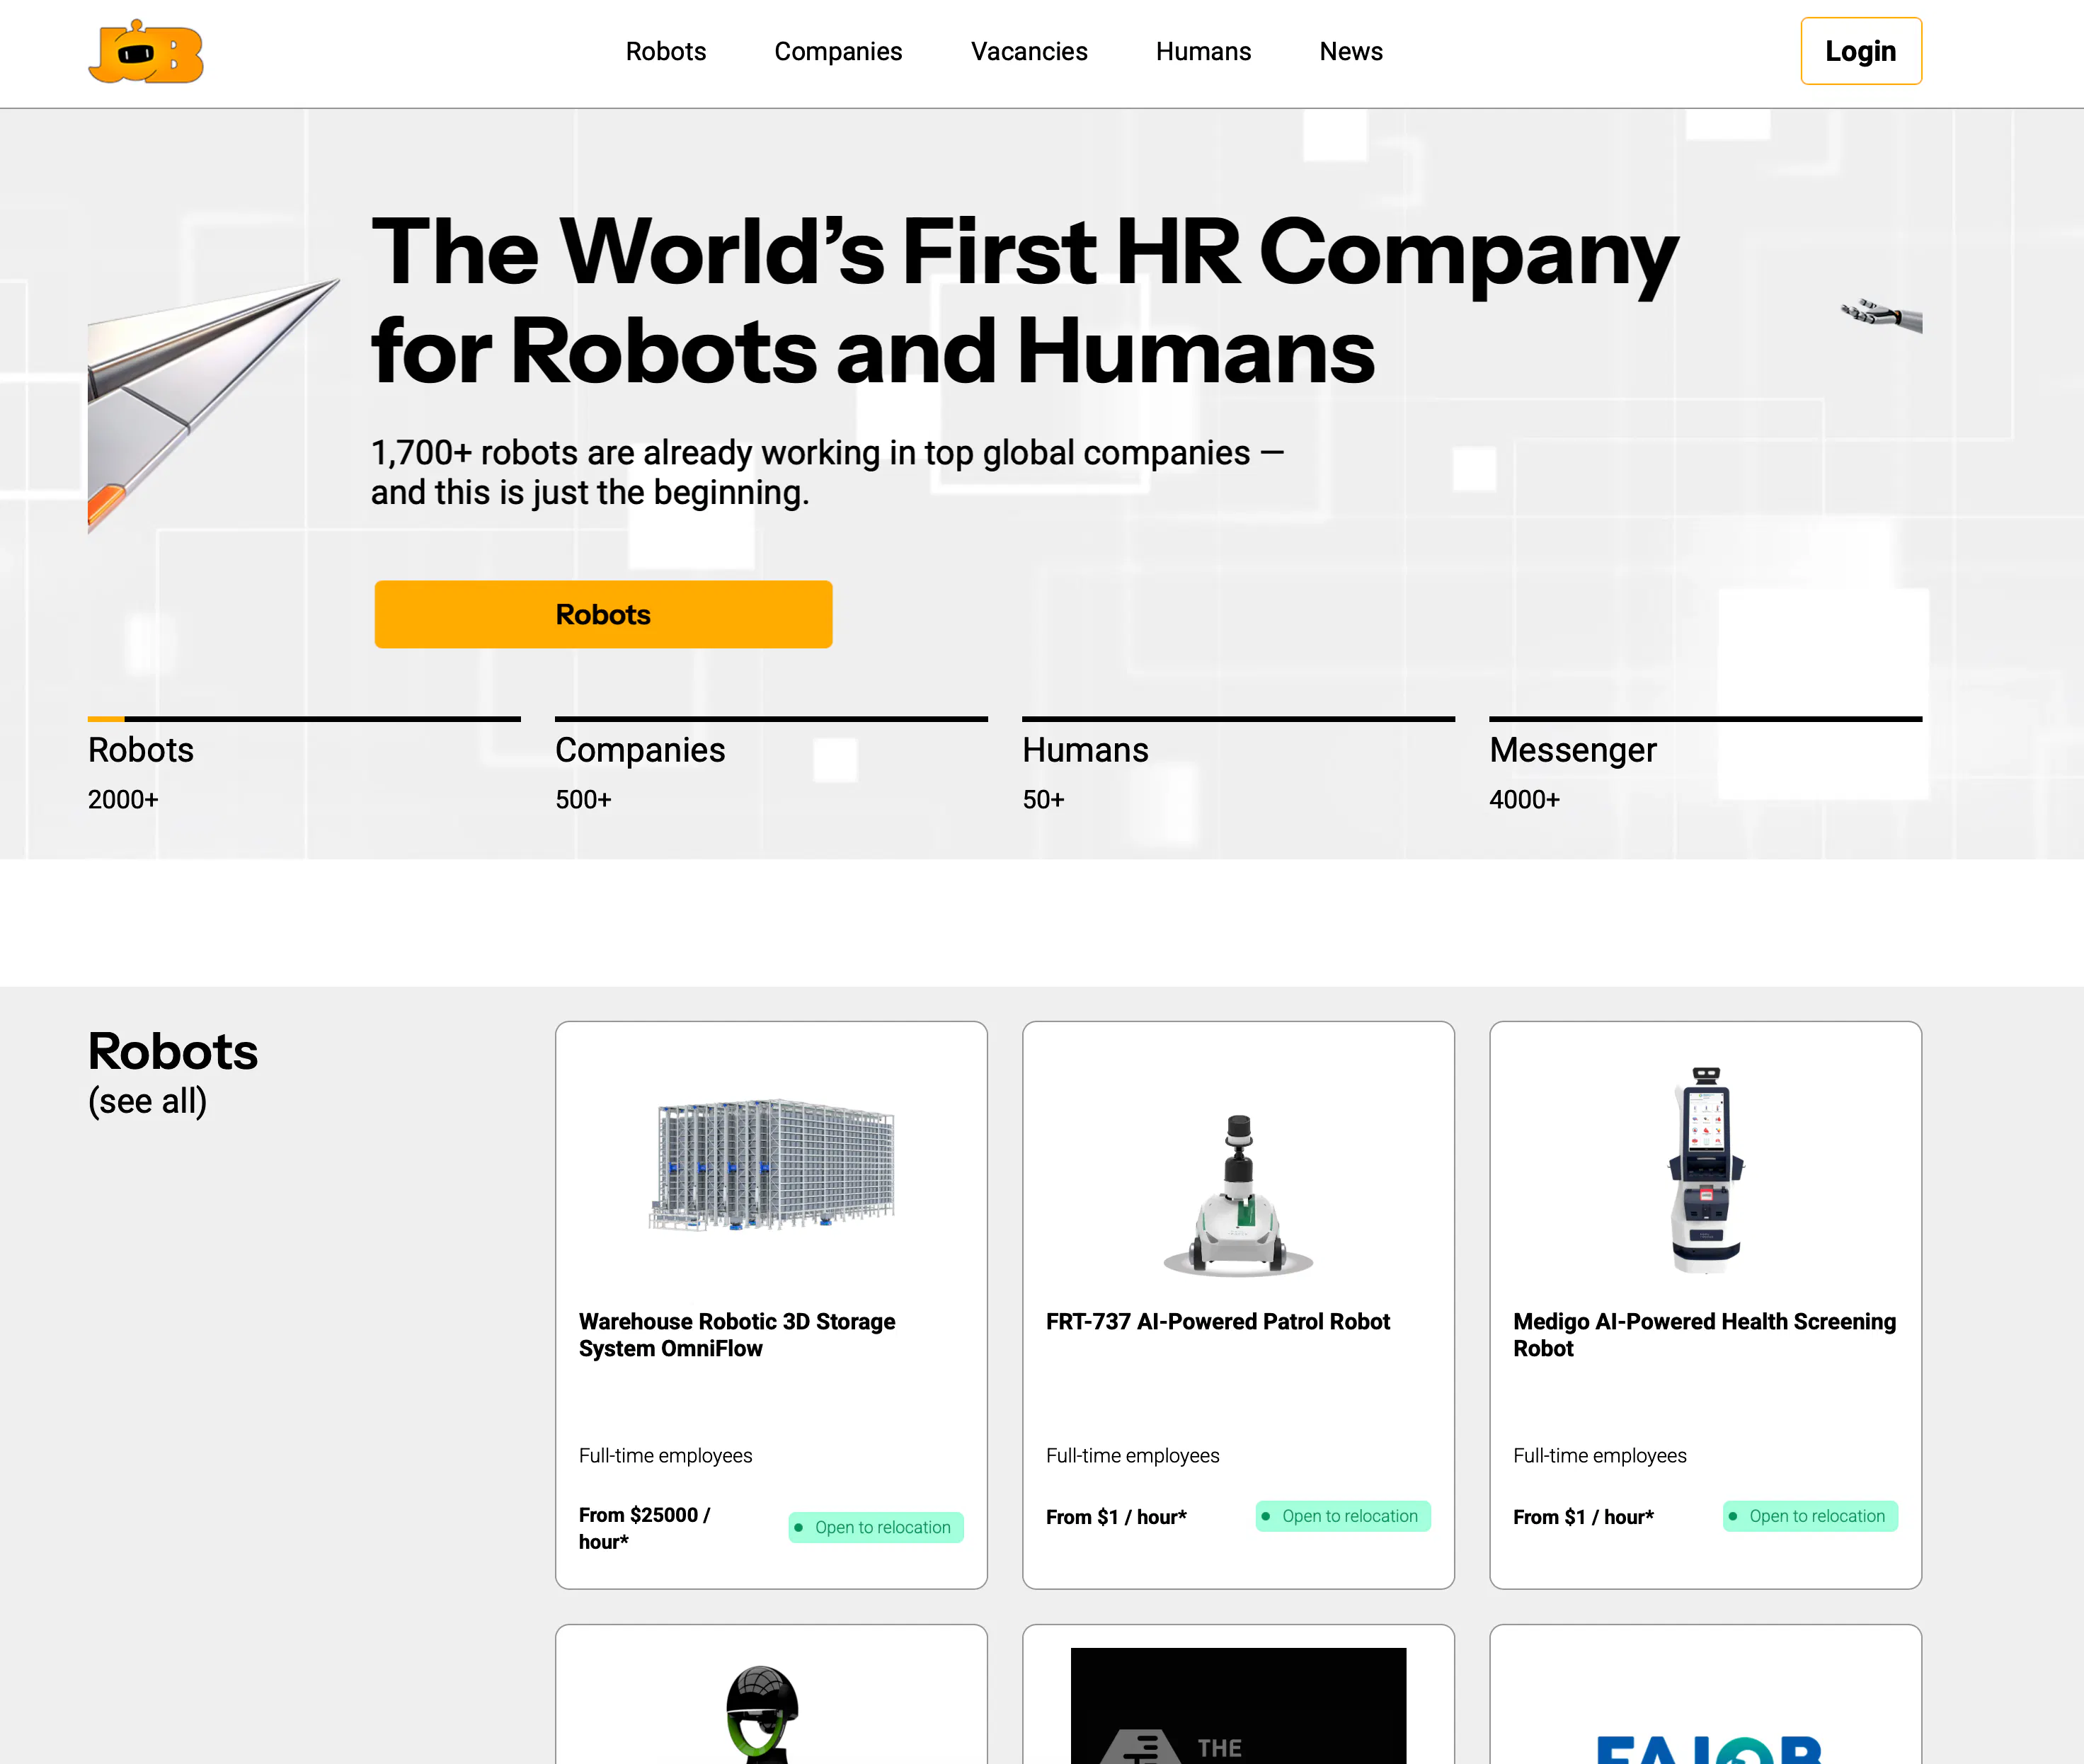Viewport: 2084px width, 1764px height.
Task: Click Open to relocation badge on Medigo card
Action: point(1810,1516)
